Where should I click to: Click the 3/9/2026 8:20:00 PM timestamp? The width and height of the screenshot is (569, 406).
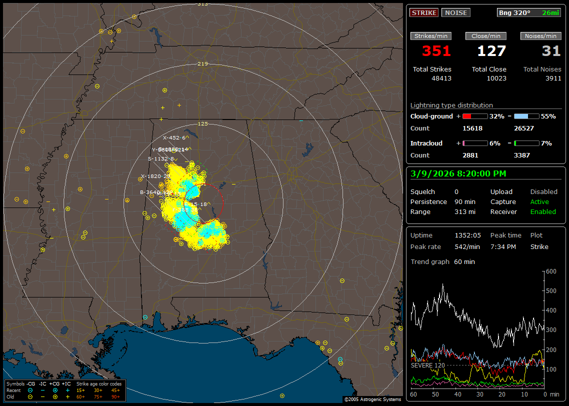[x=458, y=173]
